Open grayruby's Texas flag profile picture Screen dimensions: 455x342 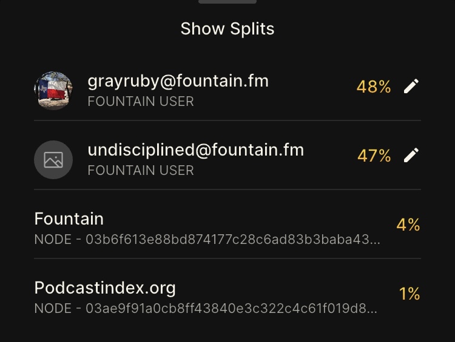pyautogui.click(x=53, y=91)
